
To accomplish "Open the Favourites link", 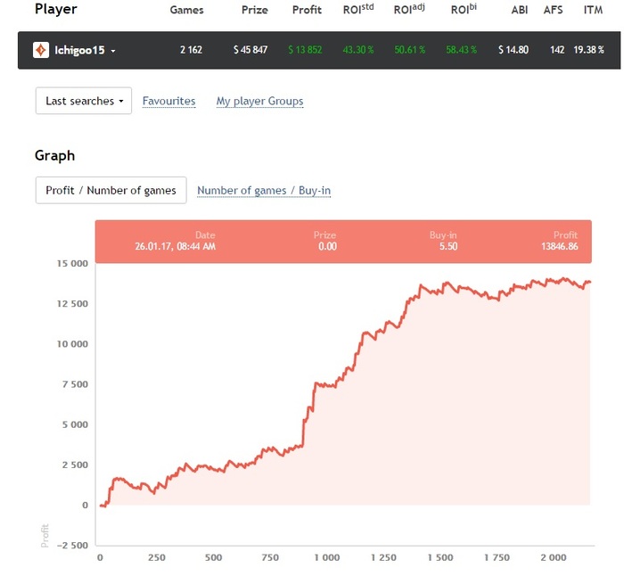I will [168, 101].
